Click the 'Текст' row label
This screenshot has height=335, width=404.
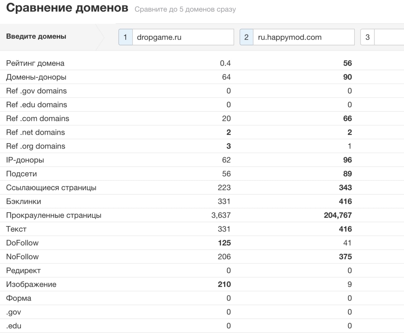16,229
